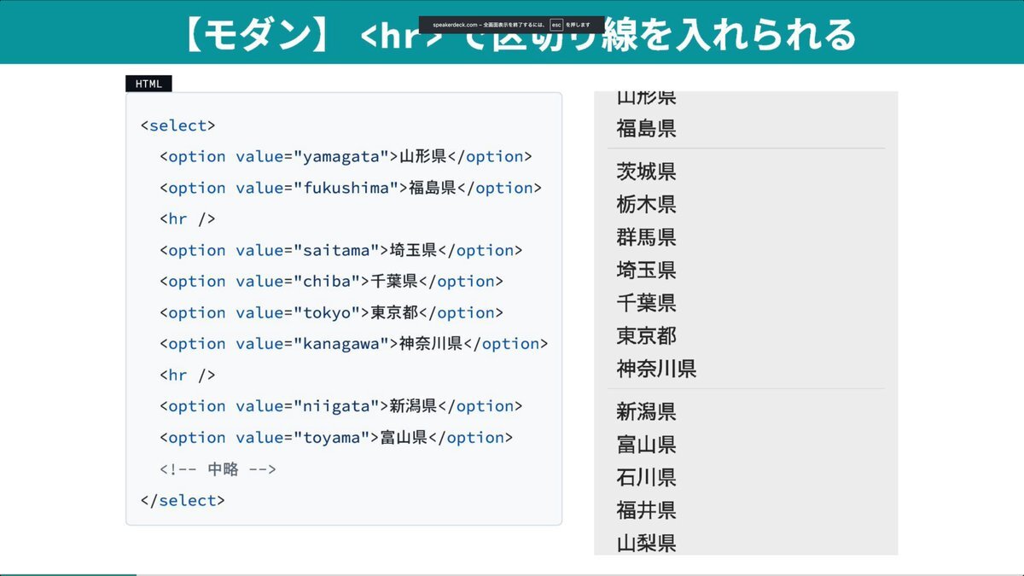Click the esc key hint in the notice

[x=556, y=25]
